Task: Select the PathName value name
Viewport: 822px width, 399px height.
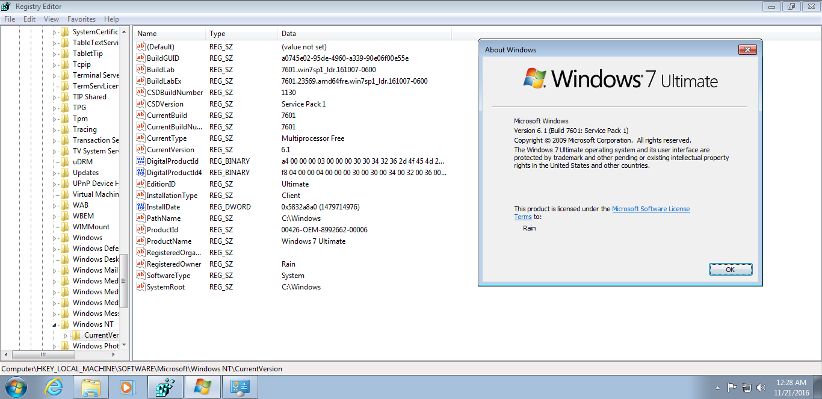Action: 164,218
